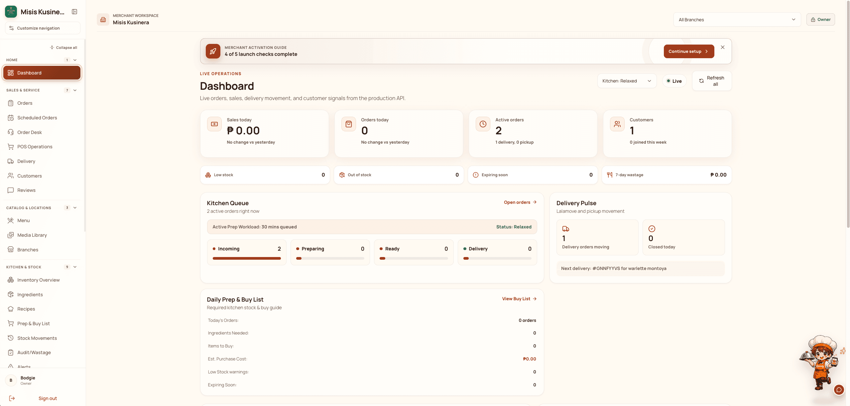Toggle the Live status indicator
This screenshot has height=406, width=850.
pos(674,81)
